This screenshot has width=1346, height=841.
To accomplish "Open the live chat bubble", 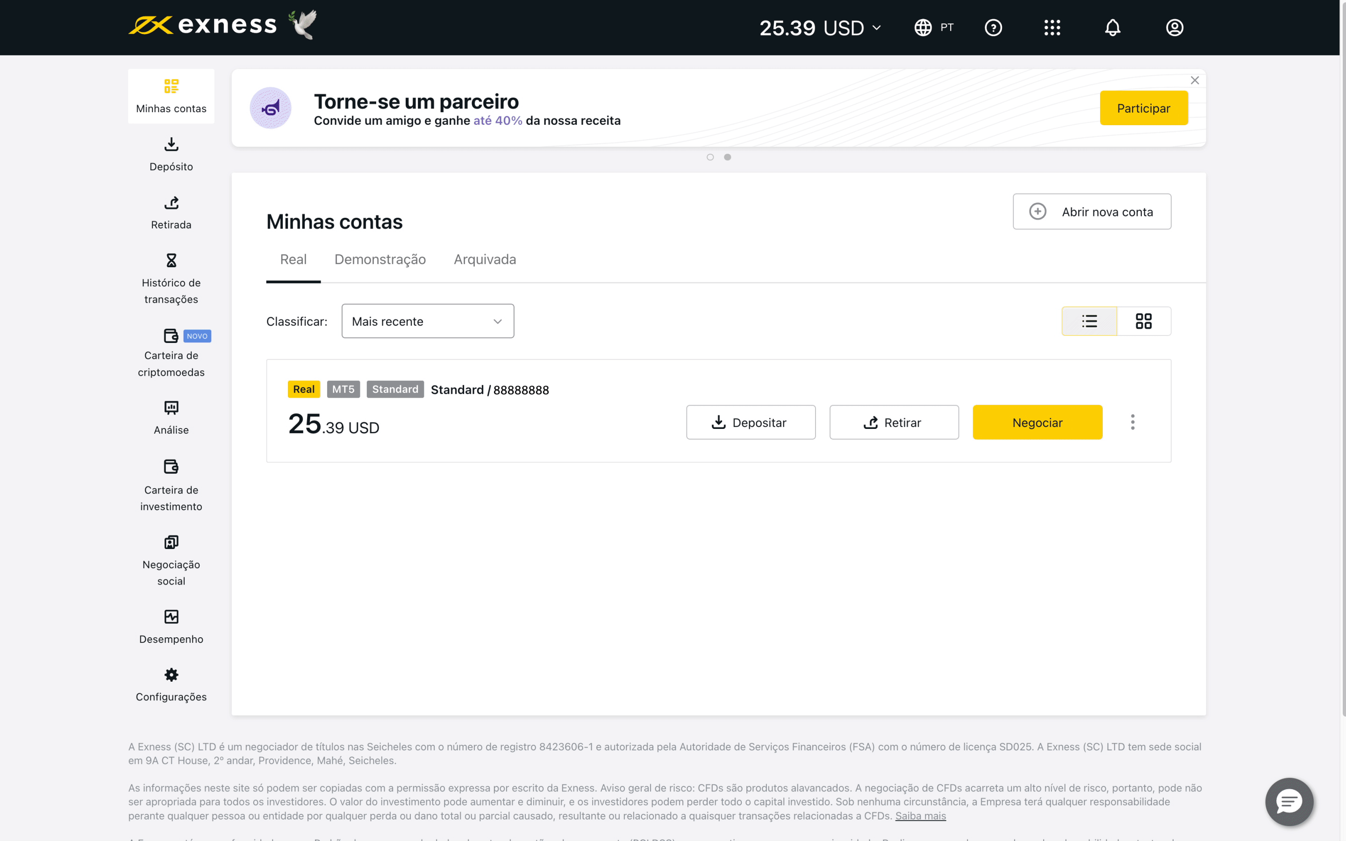I will [1289, 801].
